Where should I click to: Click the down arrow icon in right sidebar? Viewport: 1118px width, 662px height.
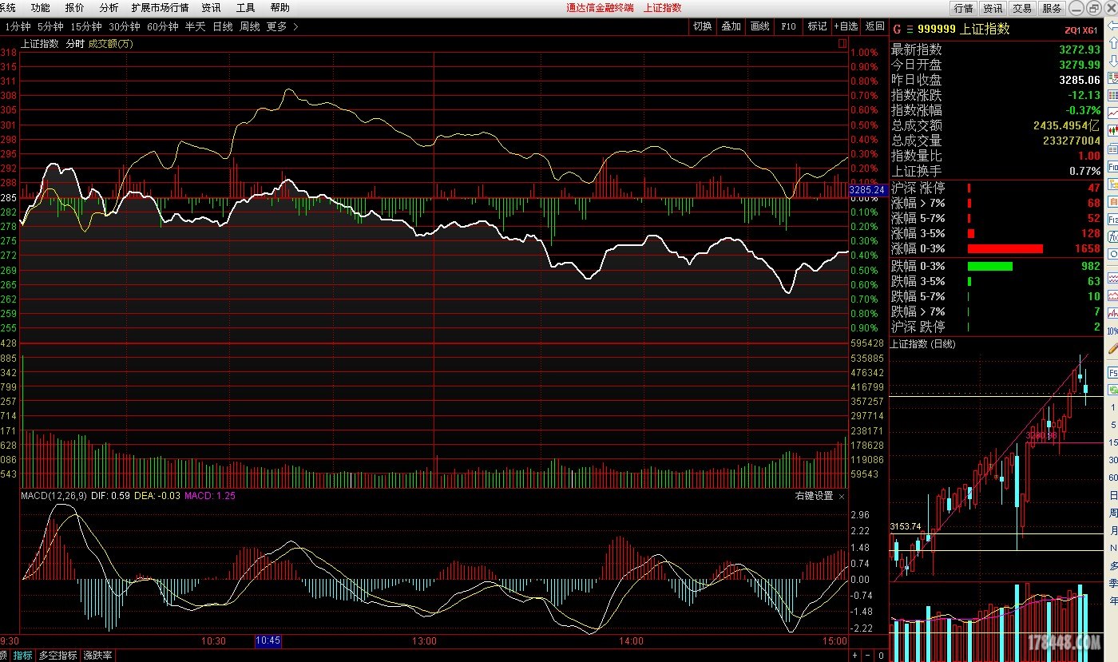pyautogui.click(x=1112, y=59)
